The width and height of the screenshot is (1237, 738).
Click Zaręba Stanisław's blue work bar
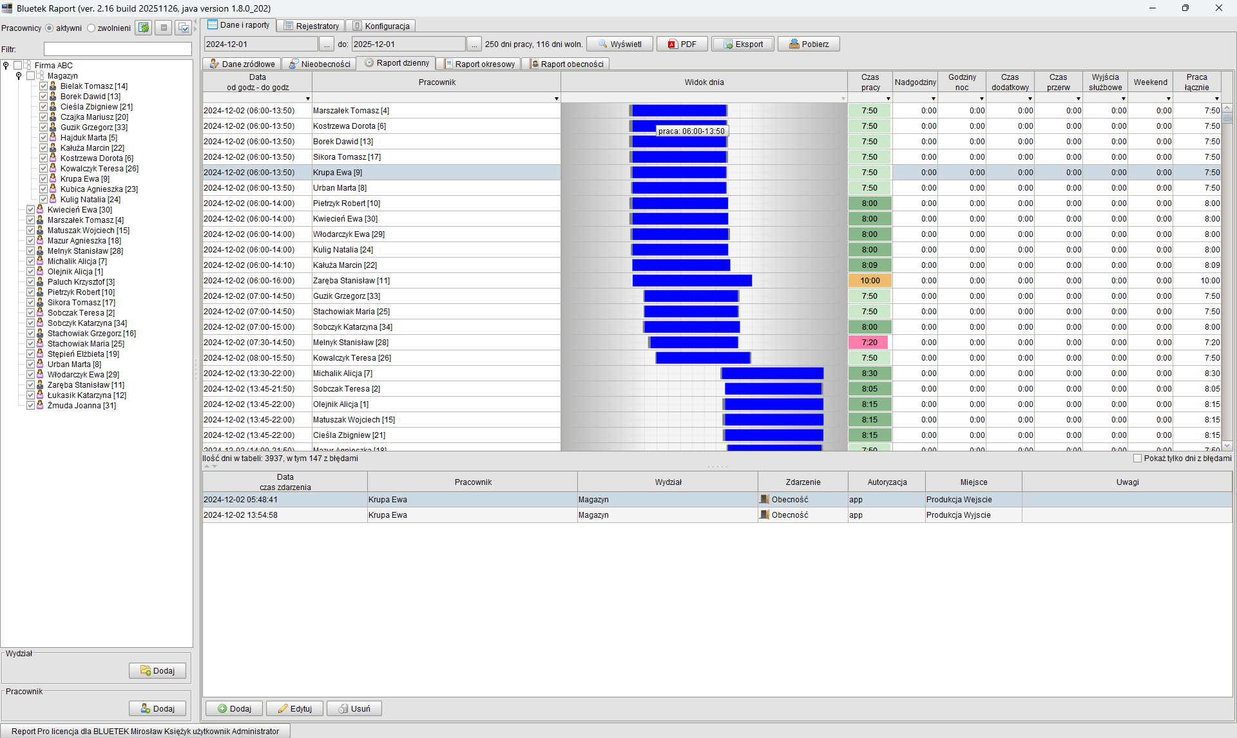[x=692, y=280]
